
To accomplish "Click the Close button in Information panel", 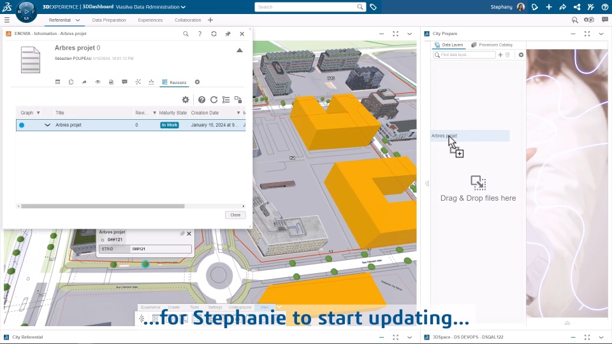I will [235, 215].
